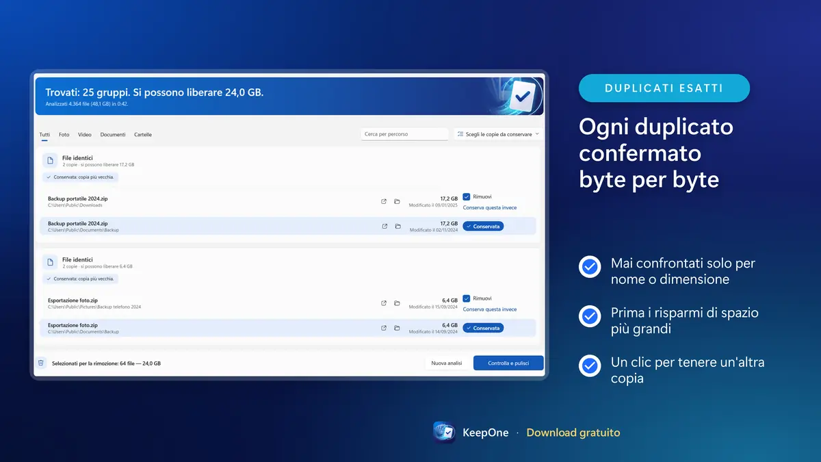Select 'Esportazione foto.zip' in Documents\Backup row

pyautogui.click(x=73, y=325)
